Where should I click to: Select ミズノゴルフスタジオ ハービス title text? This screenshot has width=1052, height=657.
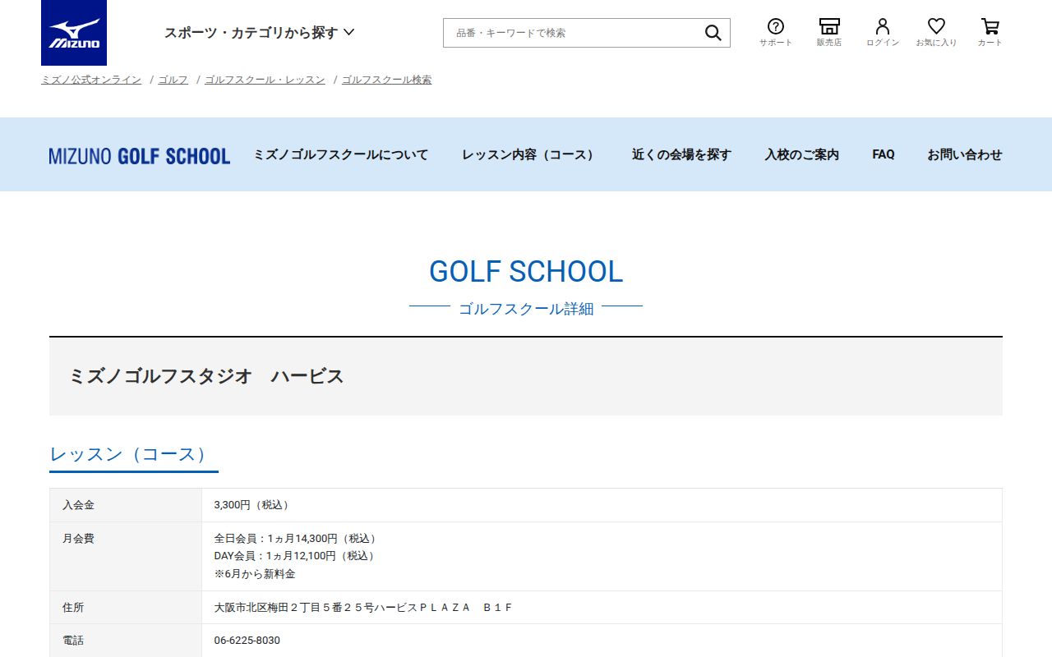point(206,376)
